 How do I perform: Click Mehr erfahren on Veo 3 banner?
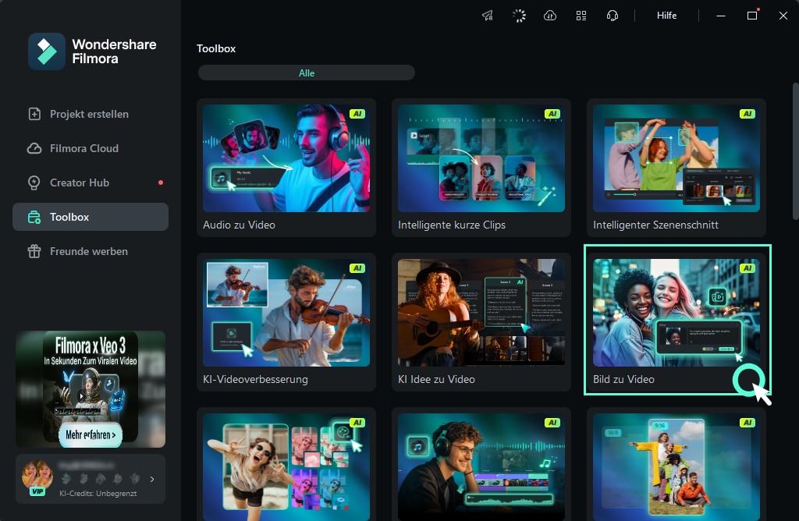pyautogui.click(x=91, y=435)
